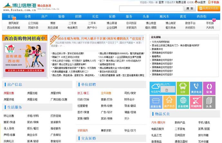
Task: Click 更多 under 单位招聘
Action: coord(127,119)
